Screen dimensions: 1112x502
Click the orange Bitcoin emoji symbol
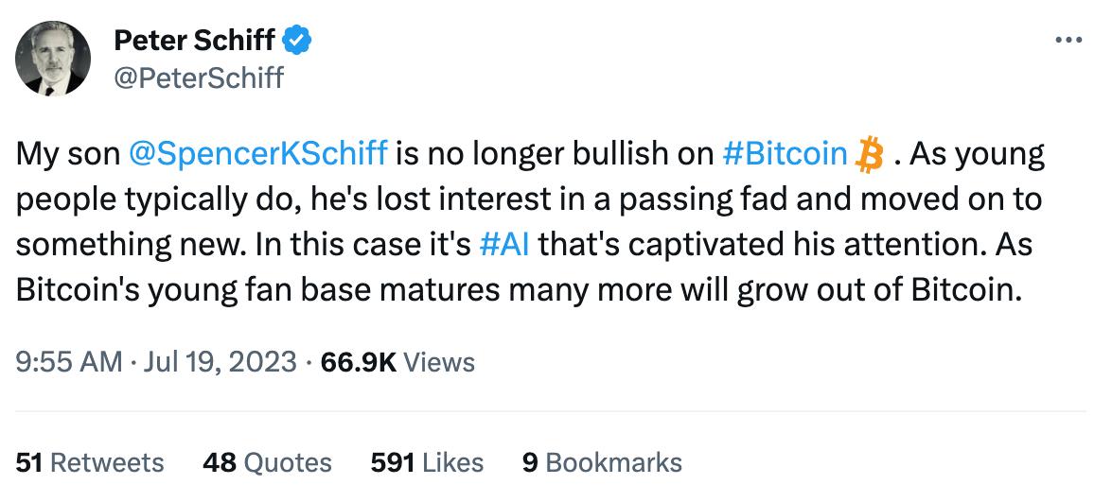pos(867,155)
